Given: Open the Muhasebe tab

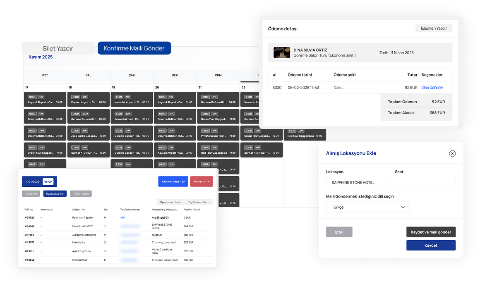Looking at the screenshot, I should click(31, 193).
